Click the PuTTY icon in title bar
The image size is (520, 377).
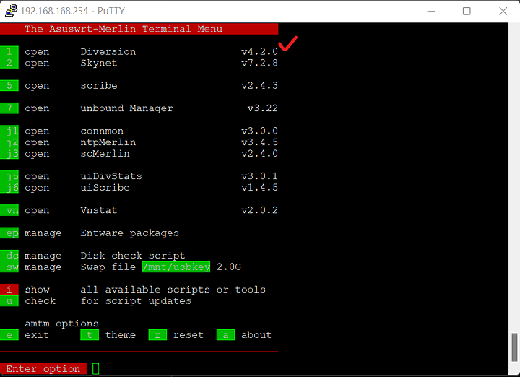tap(11, 11)
